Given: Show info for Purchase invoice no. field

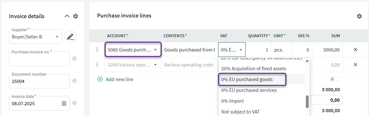Looking at the screenshot, I should [x=74, y=58].
